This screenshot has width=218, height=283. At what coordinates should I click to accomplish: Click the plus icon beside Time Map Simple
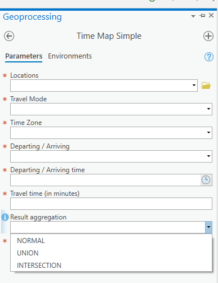208,36
